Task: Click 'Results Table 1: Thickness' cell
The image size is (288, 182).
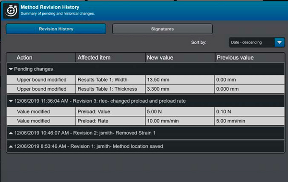Action: (110, 89)
